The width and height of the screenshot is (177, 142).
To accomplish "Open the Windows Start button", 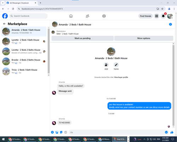I will tap(3, 139).
